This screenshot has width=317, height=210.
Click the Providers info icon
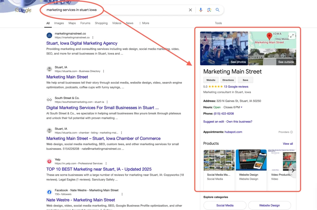point(291,132)
